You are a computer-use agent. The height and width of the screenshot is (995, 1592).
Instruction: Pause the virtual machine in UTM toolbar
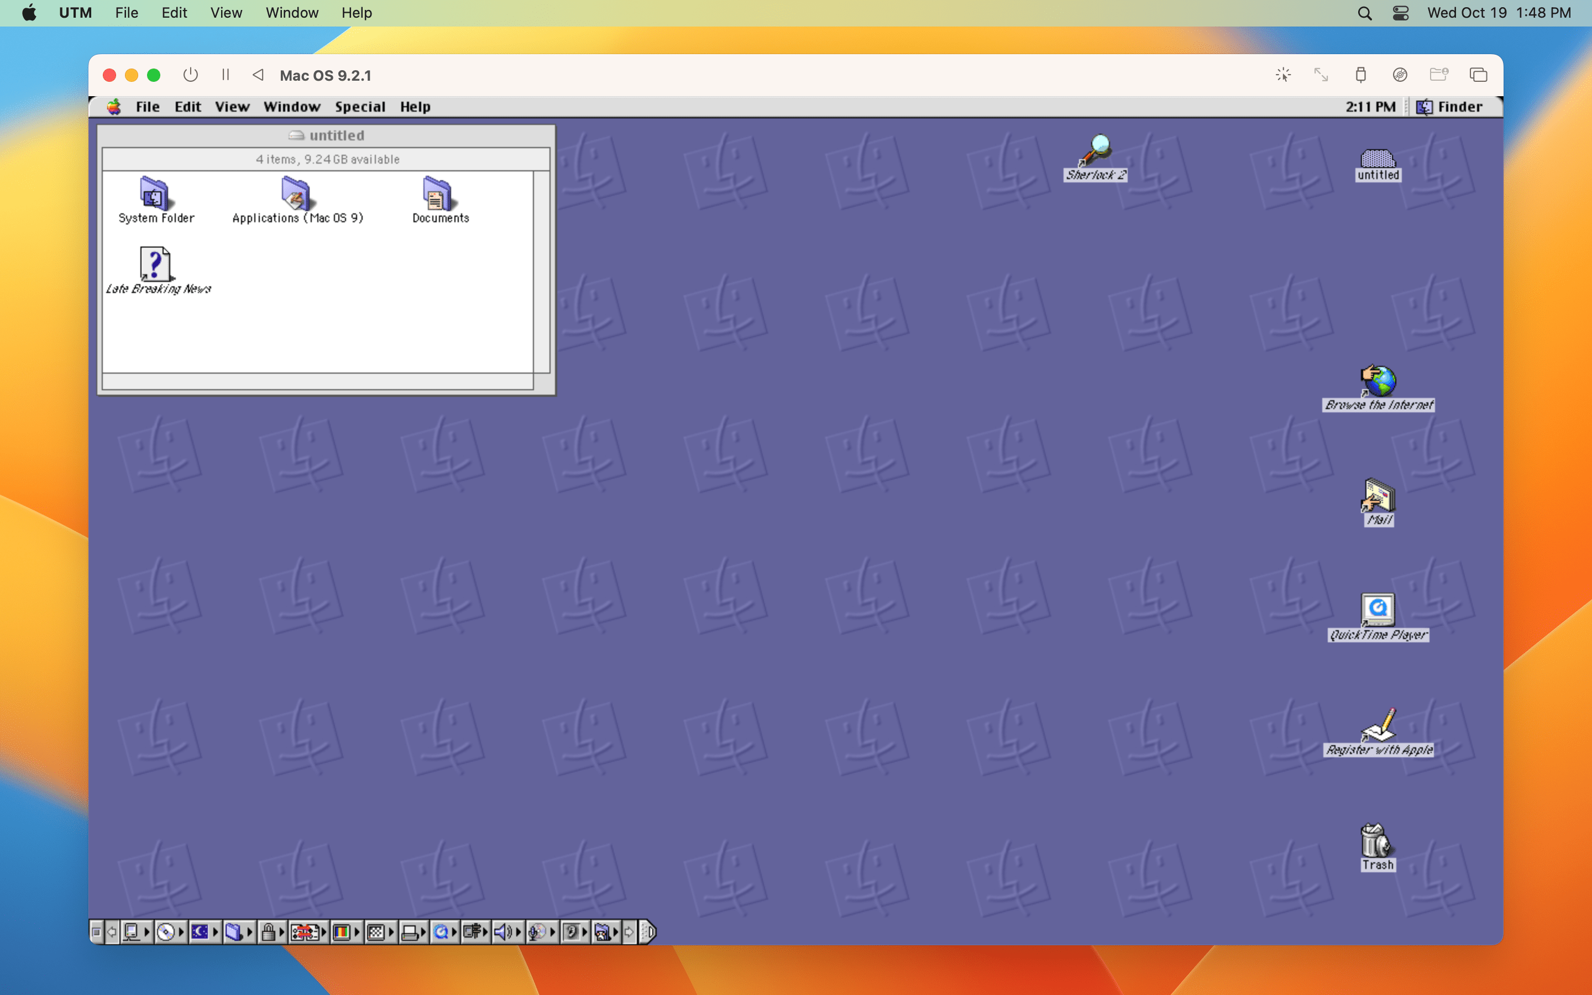(x=226, y=75)
